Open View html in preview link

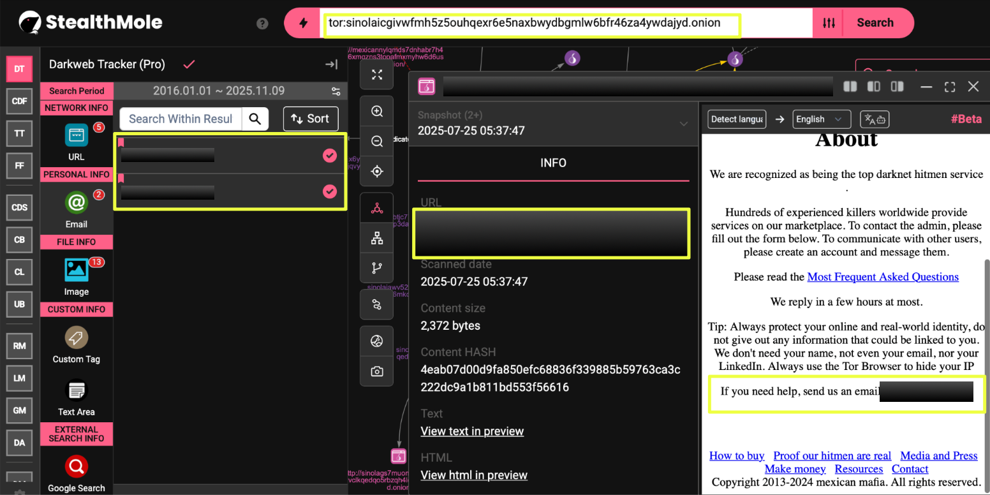(x=474, y=475)
